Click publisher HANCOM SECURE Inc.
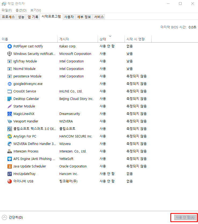This screenshot has height=224, width=198. [x=76, y=136]
